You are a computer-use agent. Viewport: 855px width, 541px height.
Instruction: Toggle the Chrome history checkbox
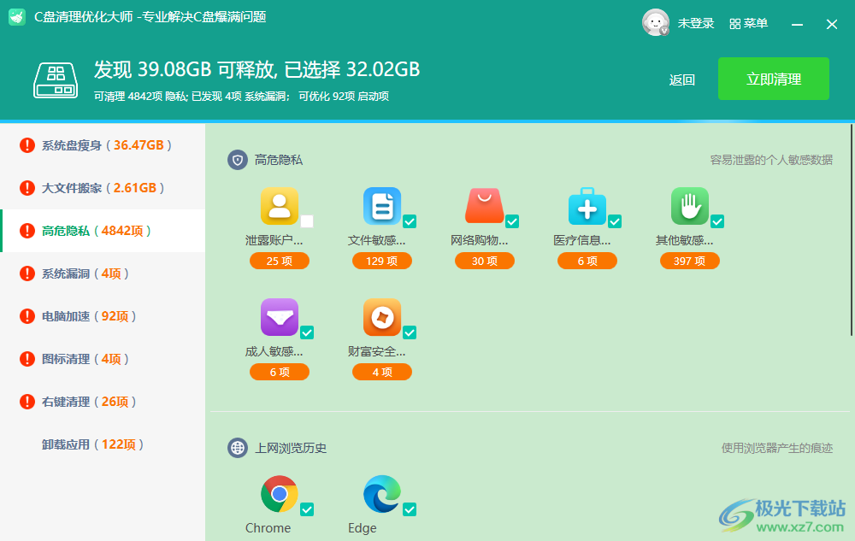[307, 509]
